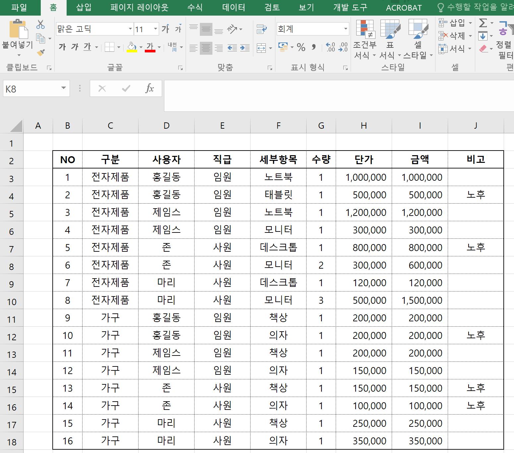Expand the font color dropdown arrow
This screenshot has height=453, width=514.
(x=159, y=47)
